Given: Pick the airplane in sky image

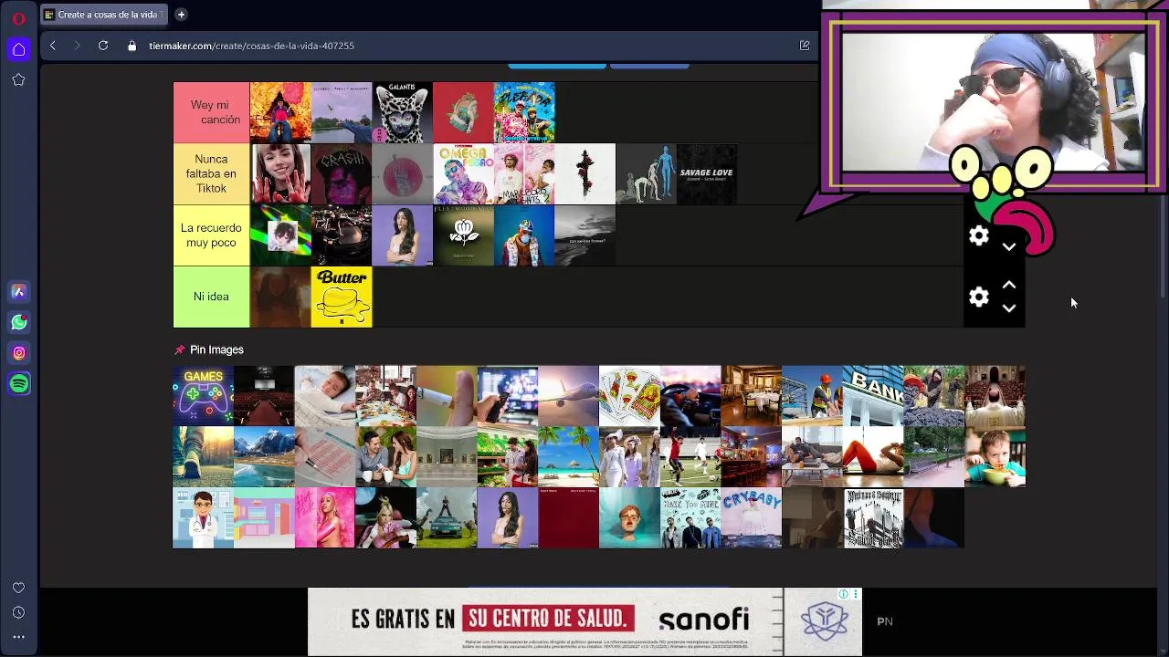Looking at the screenshot, I should tap(568, 396).
